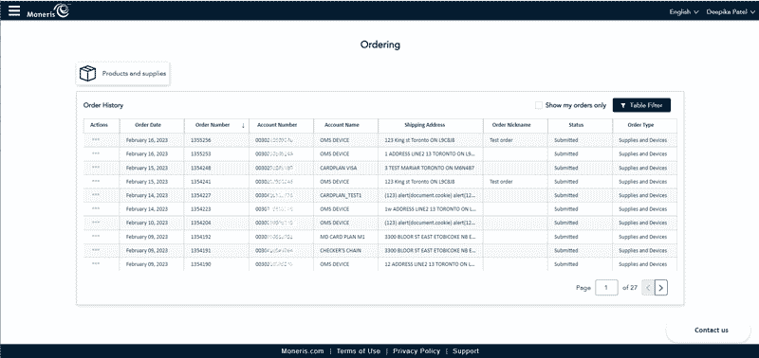Open the Privacy Policy link
This screenshot has width=759, height=358.
(417, 351)
